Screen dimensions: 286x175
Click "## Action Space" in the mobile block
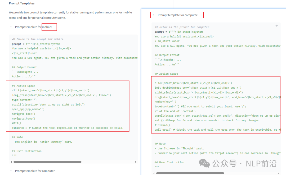pos(24,86)
